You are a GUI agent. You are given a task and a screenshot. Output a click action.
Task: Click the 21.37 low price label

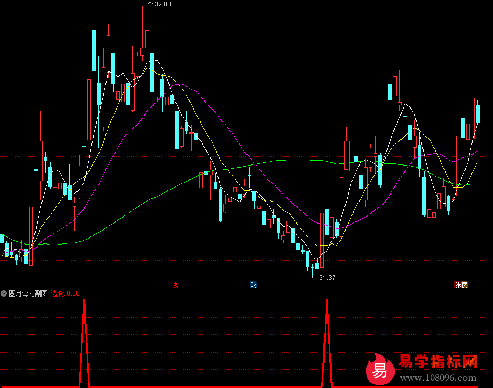(327, 278)
